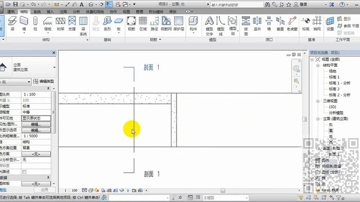Click the first 编辑... button, in the 可见性/图形 row
360x202 pixels.
click(x=36, y=125)
